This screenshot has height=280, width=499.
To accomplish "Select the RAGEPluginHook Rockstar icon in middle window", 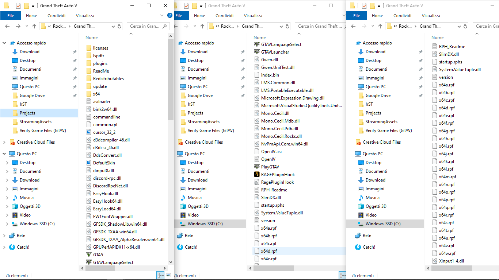I will coord(257,174).
